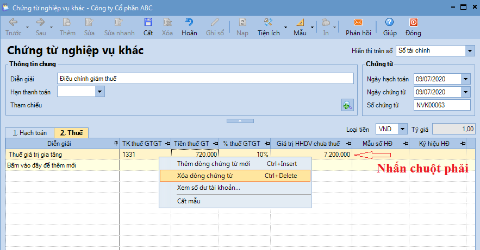
Task: Expand the In print dropdown arrow
Action: 335,27
